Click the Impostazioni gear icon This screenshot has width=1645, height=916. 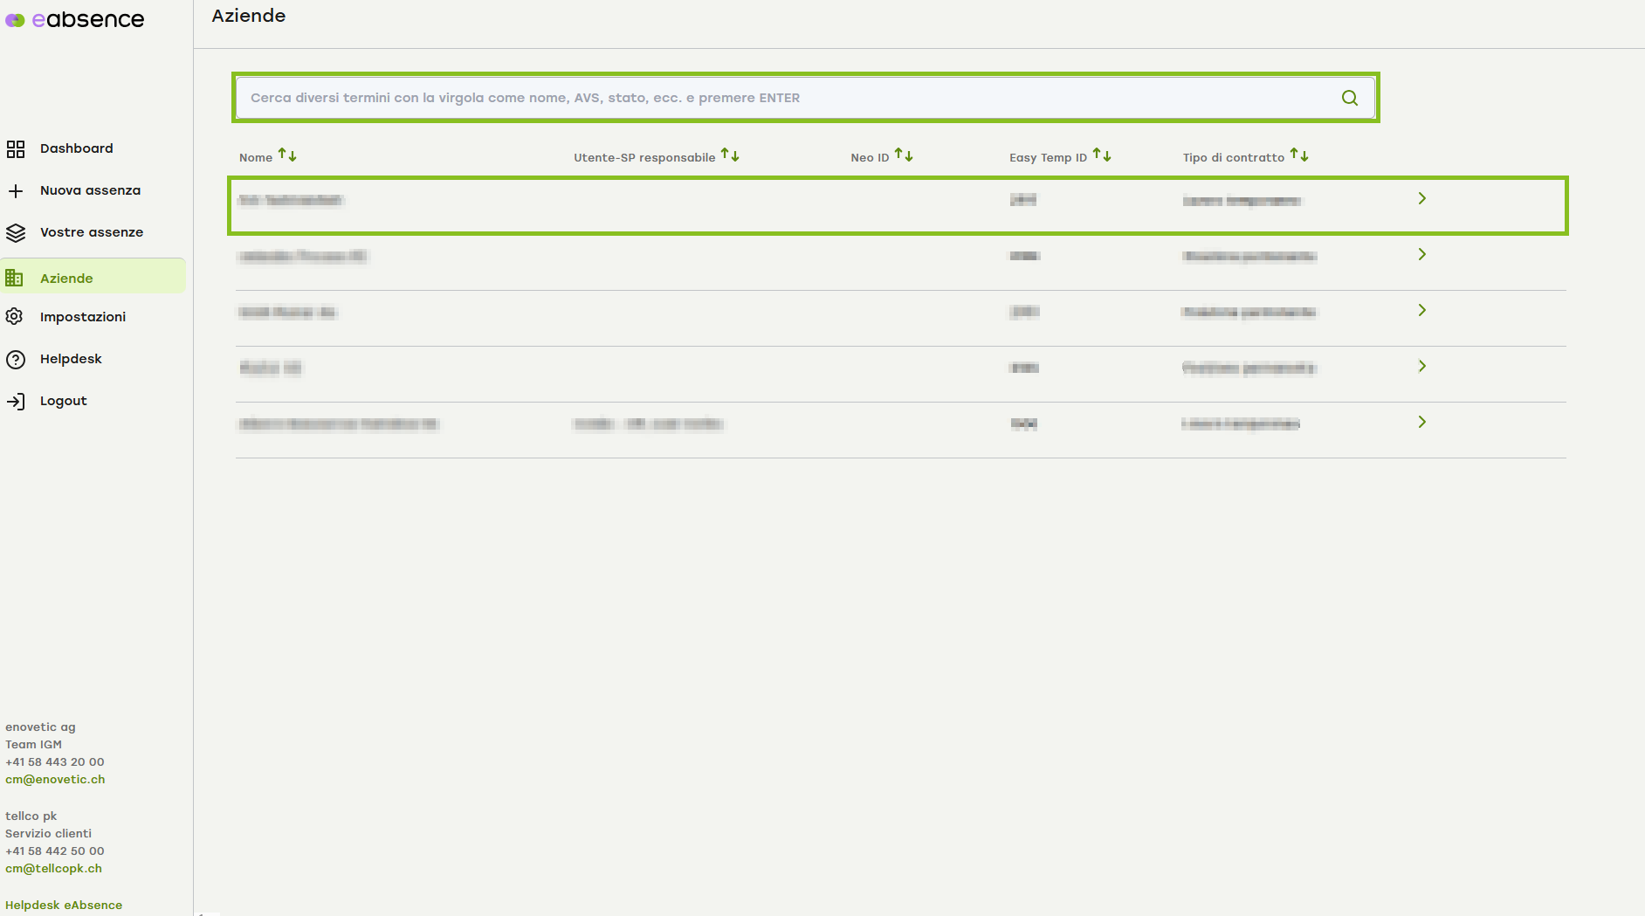click(x=15, y=317)
